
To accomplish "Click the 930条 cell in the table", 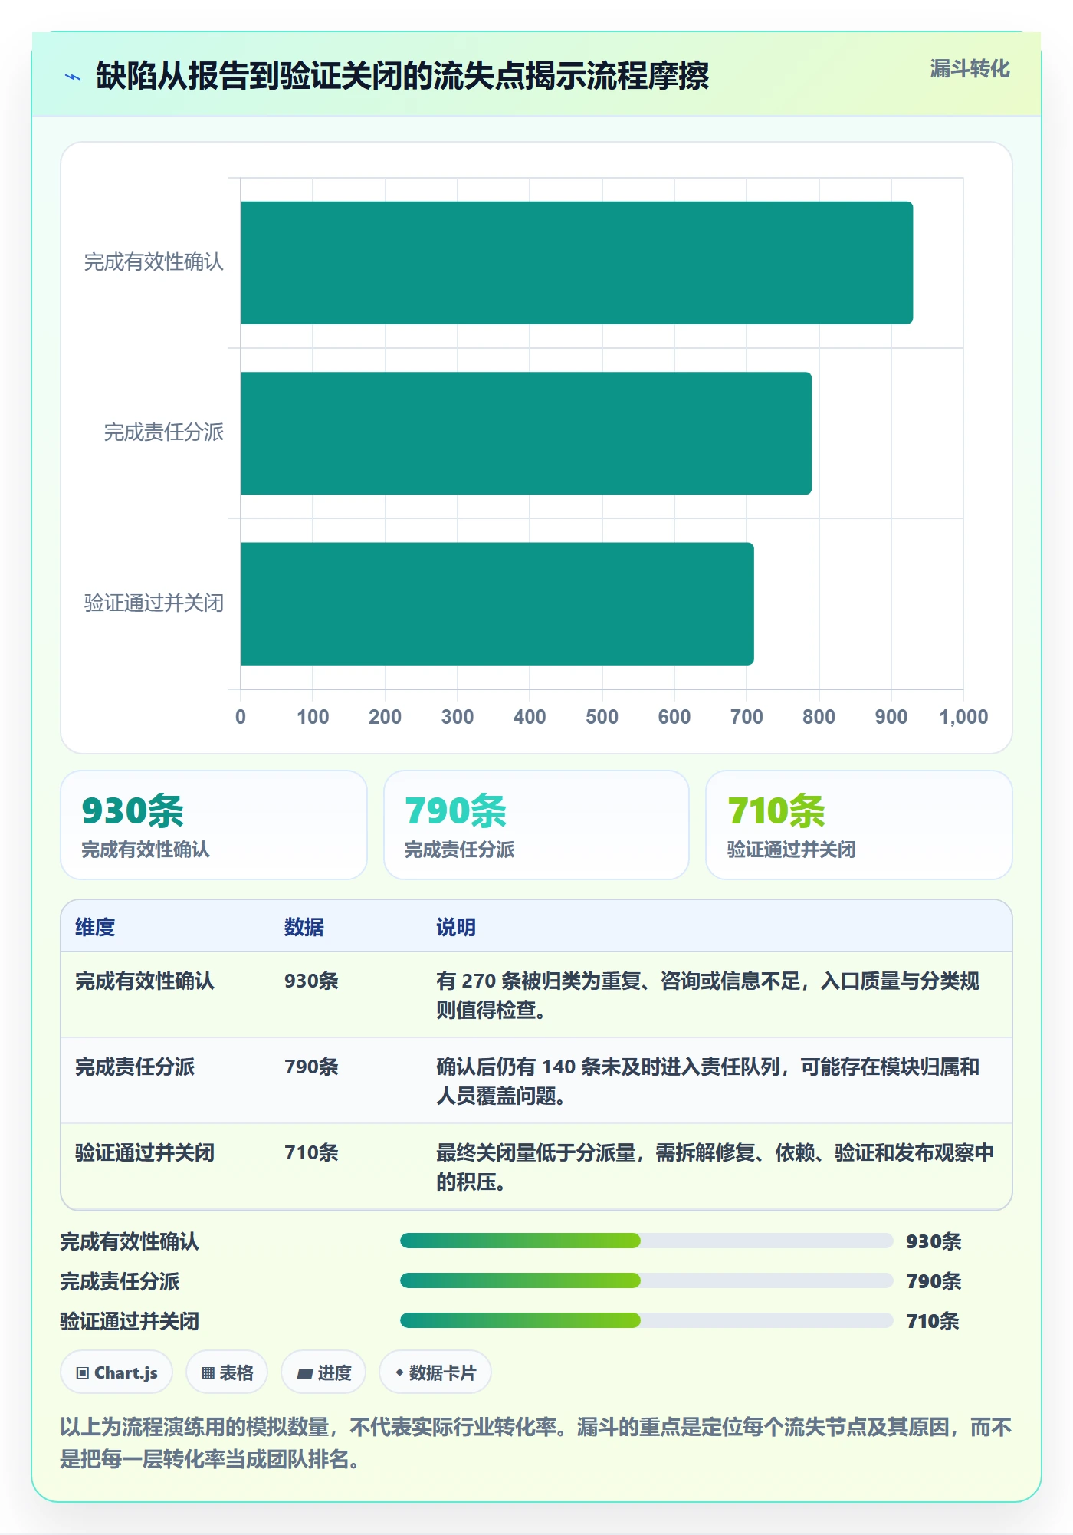I will (311, 981).
